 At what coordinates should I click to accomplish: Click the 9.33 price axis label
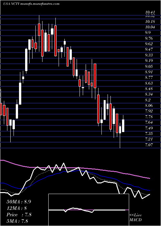149,55
